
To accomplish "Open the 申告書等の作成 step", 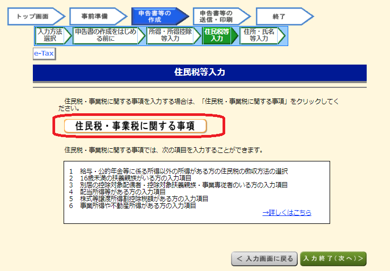I will coord(160,16).
